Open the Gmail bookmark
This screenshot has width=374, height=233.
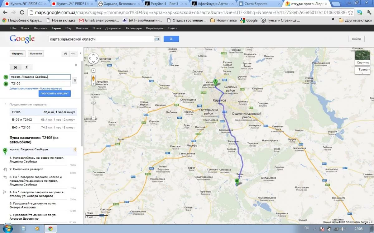tap(99, 20)
